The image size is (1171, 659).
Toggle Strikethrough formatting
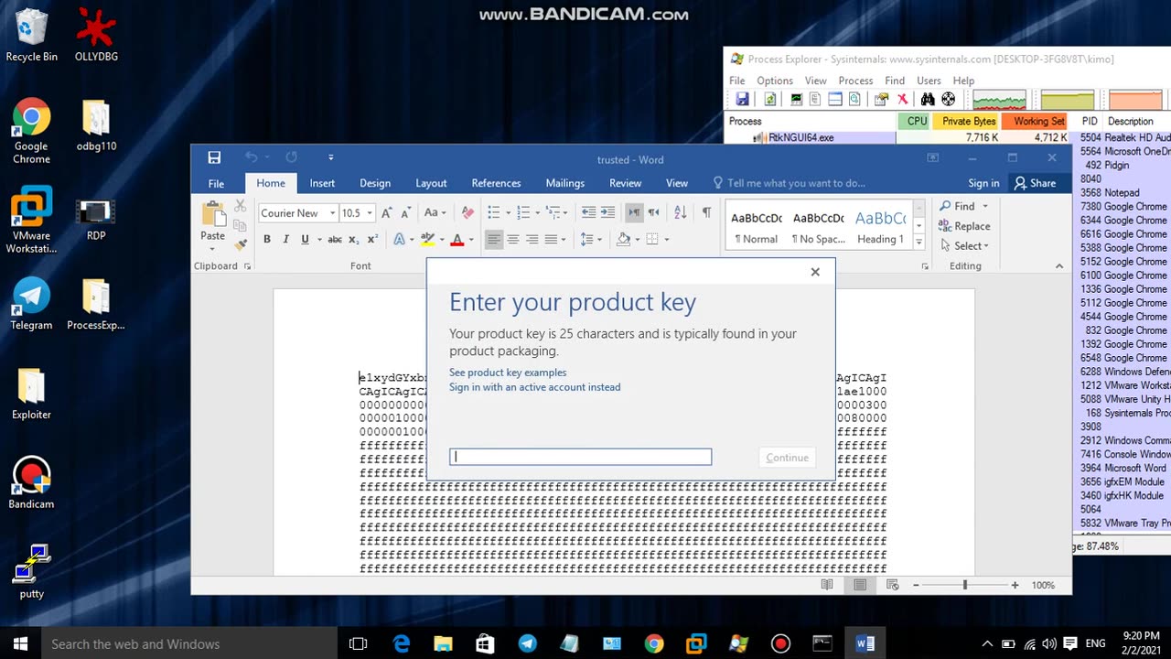click(x=335, y=239)
